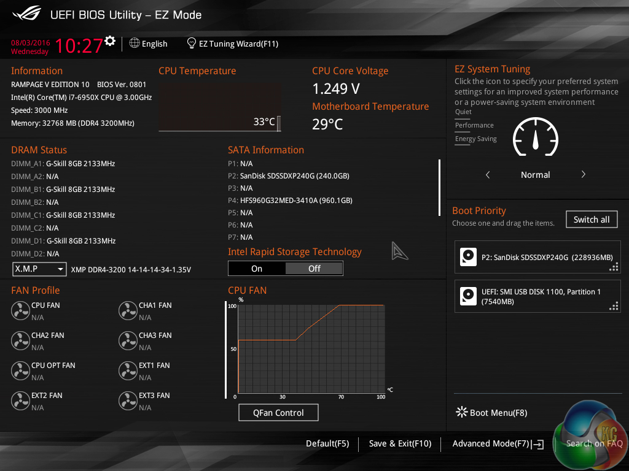629x471 pixels.
Task: Click the DIMM_A2 N/A entry
Action: (35, 177)
